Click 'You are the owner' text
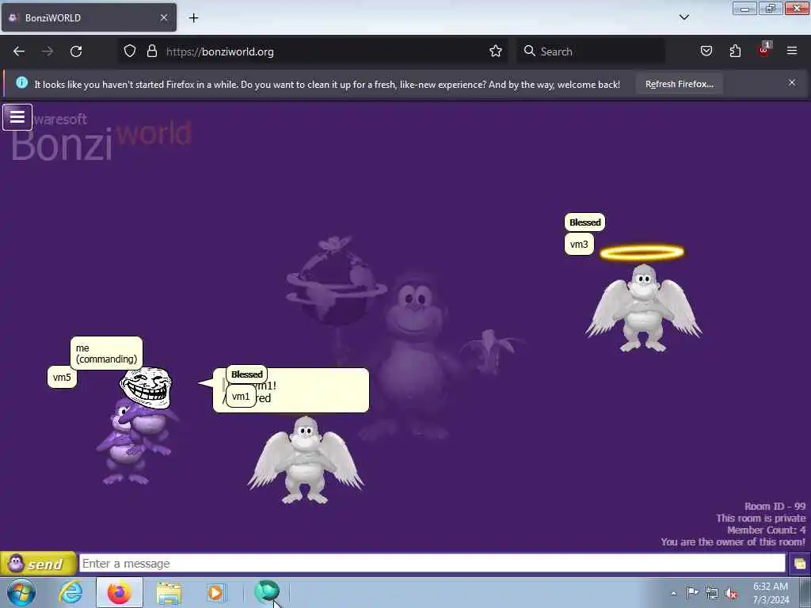The image size is (811, 608). [733, 542]
